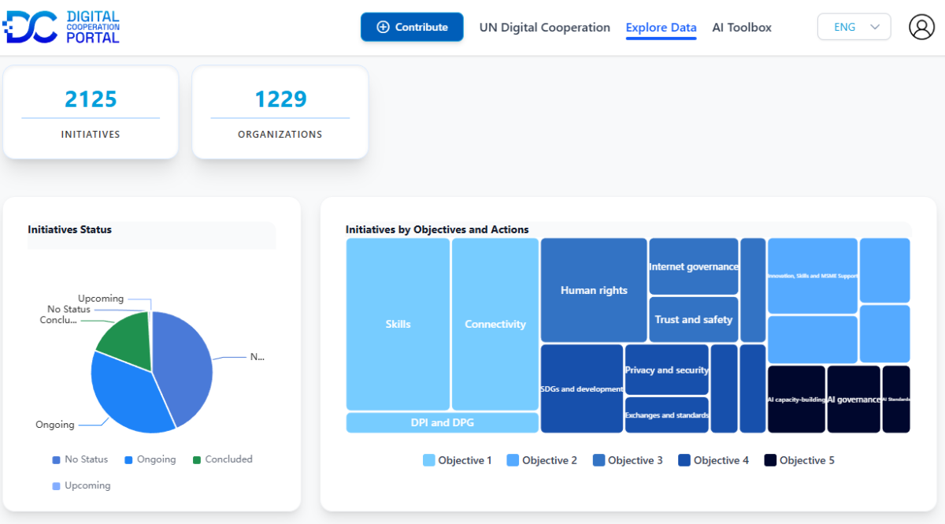This screenshot has height=524, width=945.
Task: Toggle Objective 1 legend swatch
Action: click(429, 460)
